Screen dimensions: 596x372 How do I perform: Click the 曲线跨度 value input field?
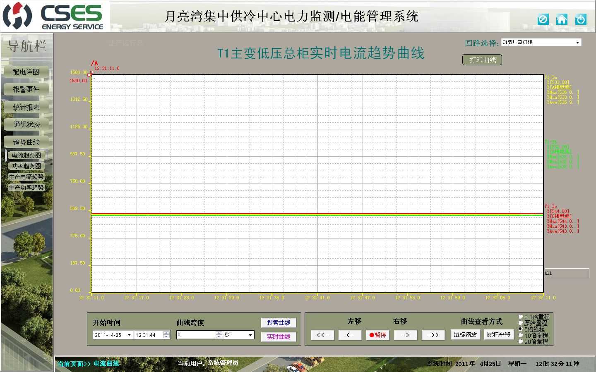pos(196,335)
